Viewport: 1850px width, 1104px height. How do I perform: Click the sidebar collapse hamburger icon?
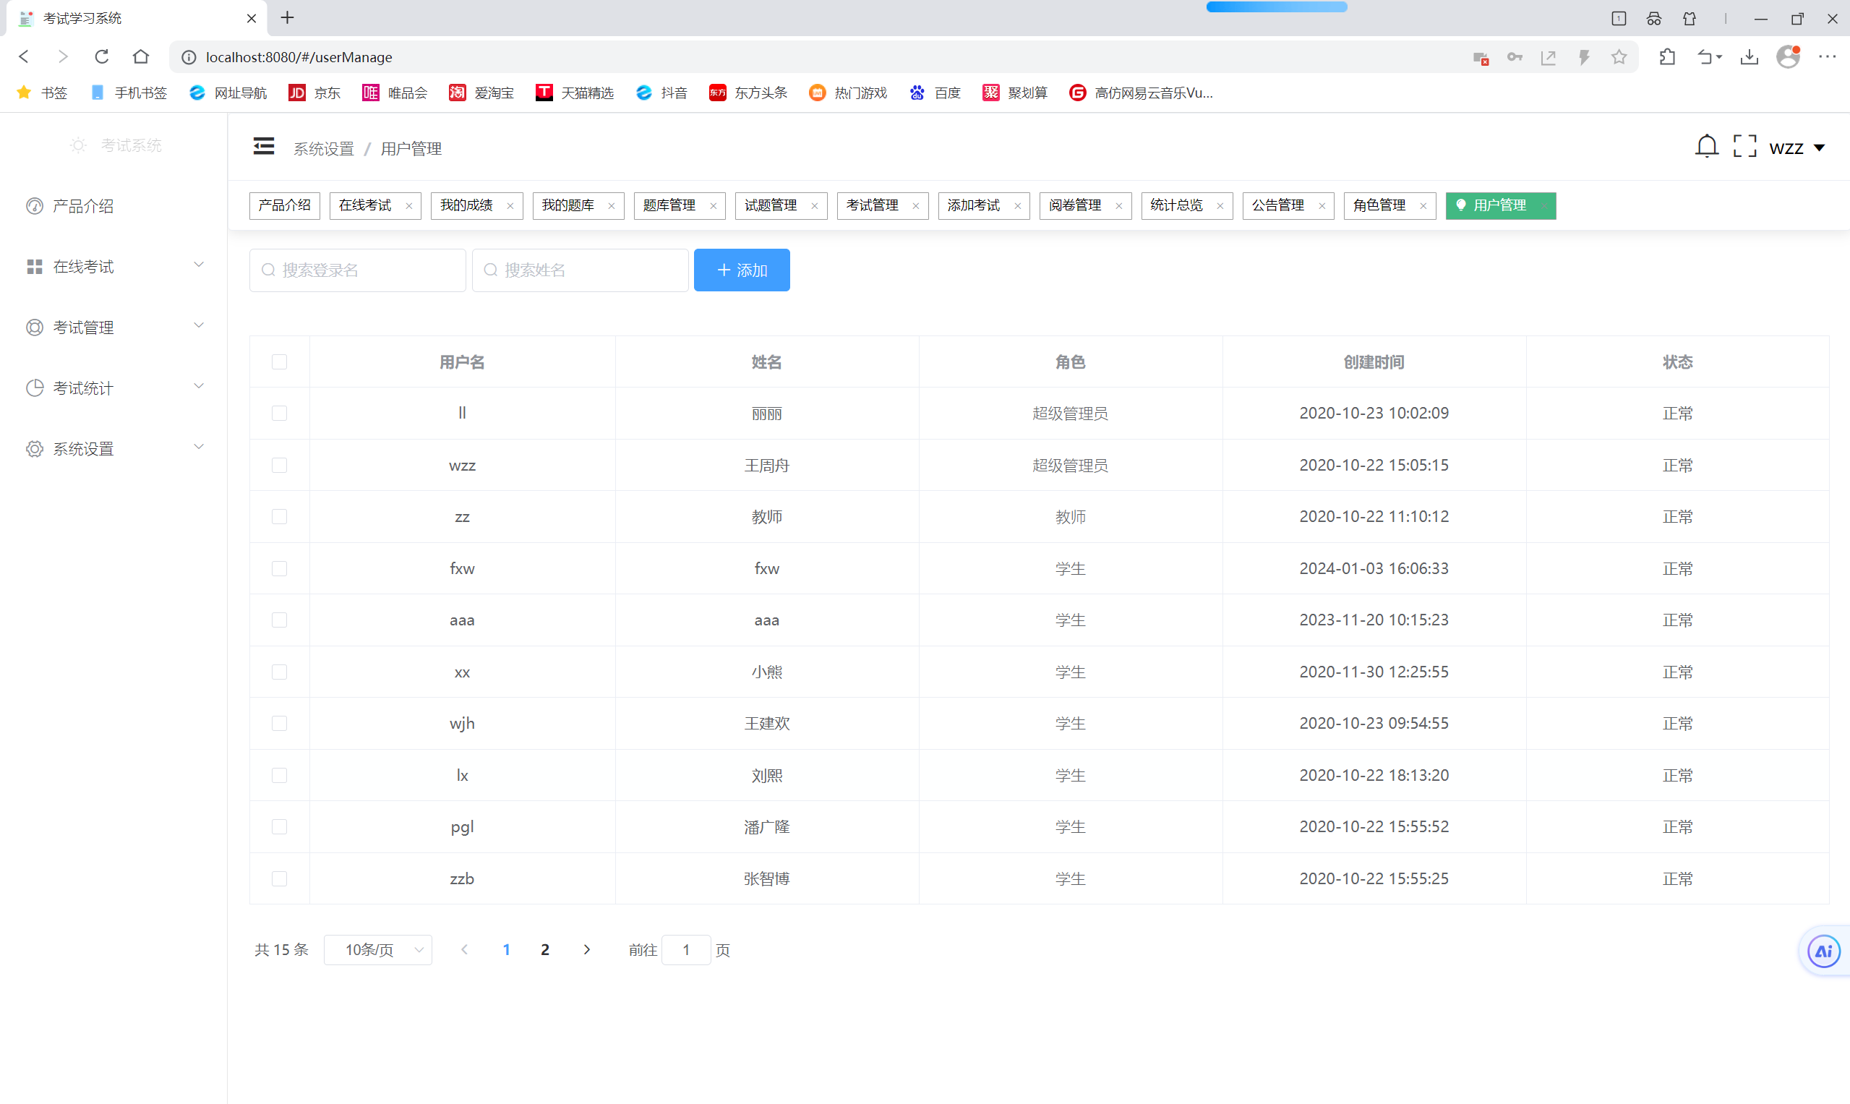[x=263, y=147]
